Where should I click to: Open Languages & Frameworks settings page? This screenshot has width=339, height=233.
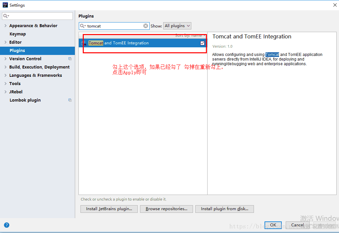[36, 75]
